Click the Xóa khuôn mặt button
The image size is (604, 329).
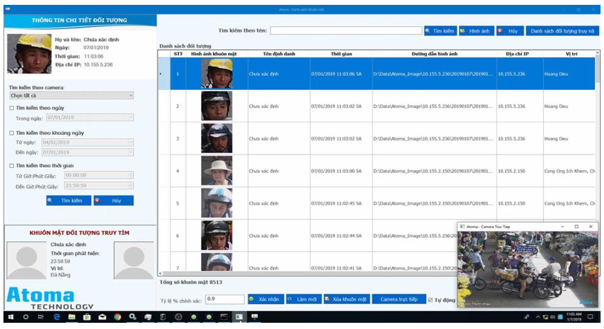347,299
